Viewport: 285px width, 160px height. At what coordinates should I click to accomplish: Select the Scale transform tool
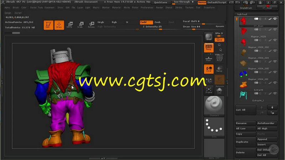tap(80, 25)
